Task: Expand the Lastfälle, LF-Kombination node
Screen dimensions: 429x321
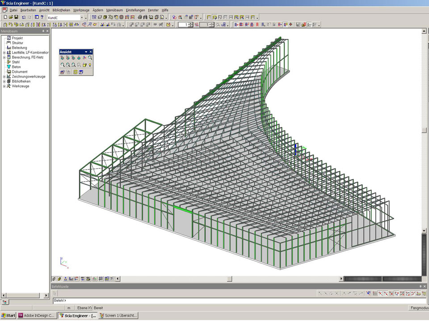Action: pyautogui.click(x=4, y=52)
